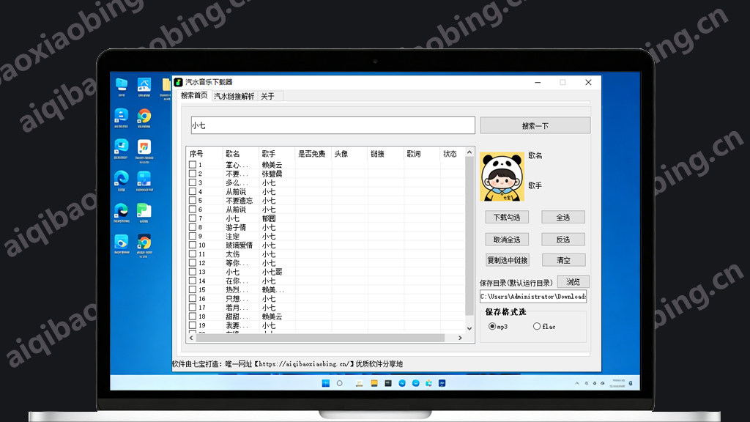The height and width of the screenshot is (422, 750).
Task: Show hidden tray icons with the taskbar chevron
Action: [x=577, y=383]
